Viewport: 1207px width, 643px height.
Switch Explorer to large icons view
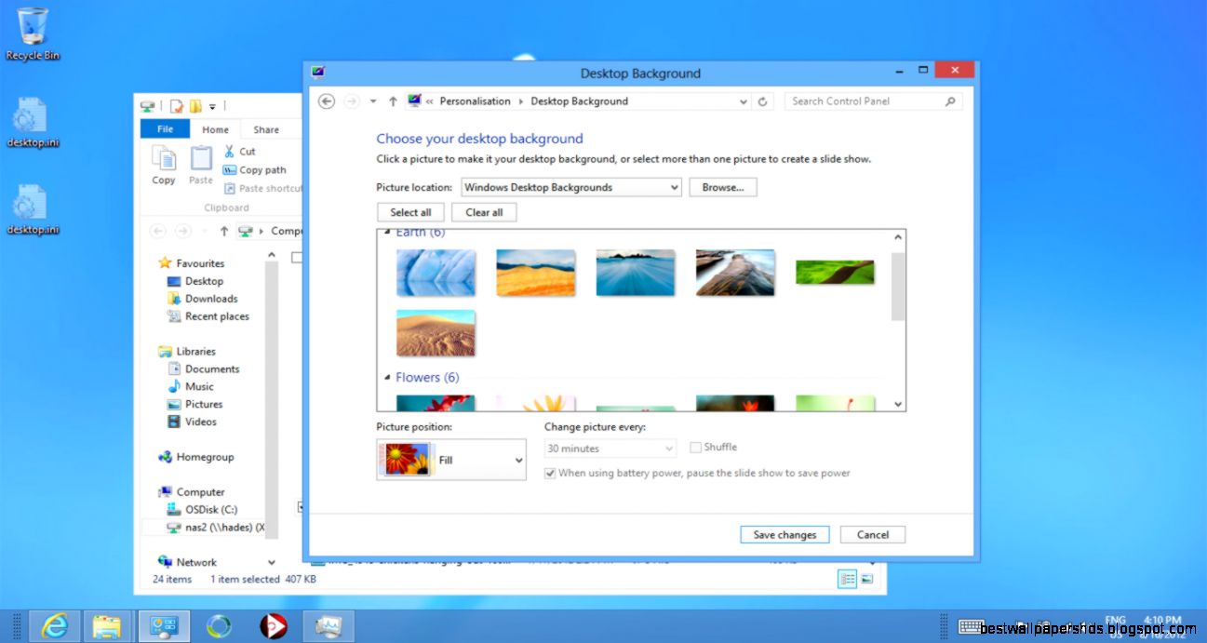pyautogui.click(x=866, y=579)
